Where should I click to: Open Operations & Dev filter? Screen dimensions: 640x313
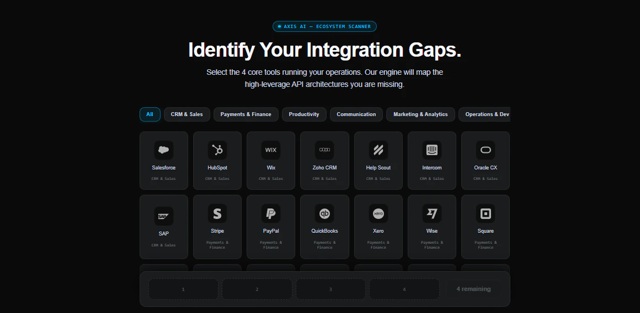[x=484, y=114]
